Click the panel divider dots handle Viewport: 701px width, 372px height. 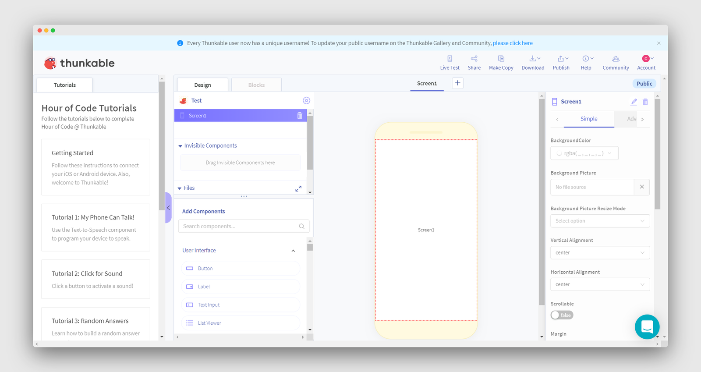pyautogui.click(x=244, y=196)
